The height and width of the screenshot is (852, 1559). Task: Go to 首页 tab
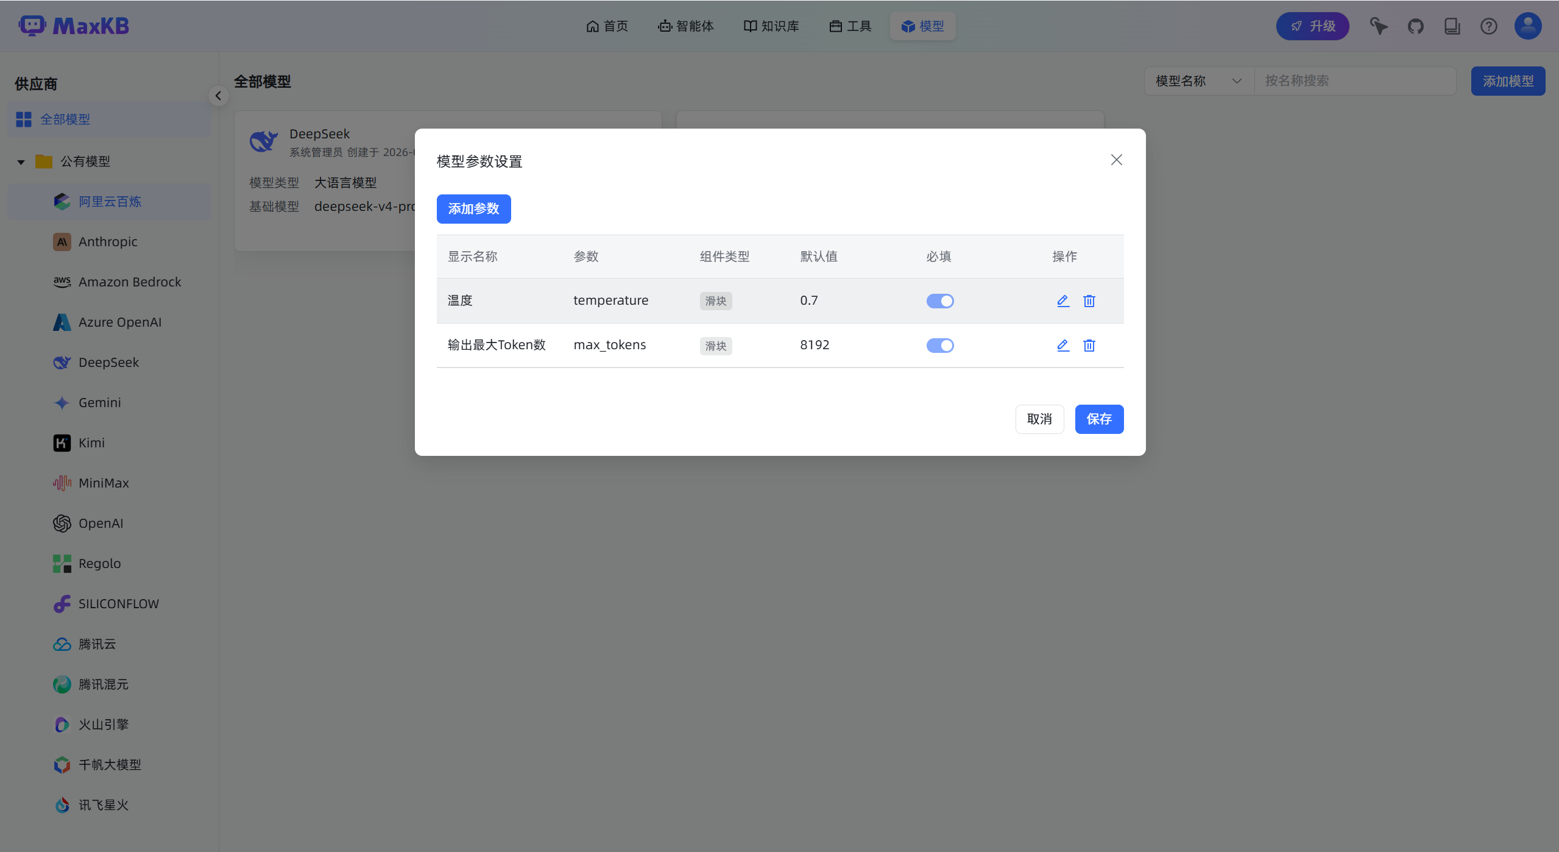[x=607, y=26]
